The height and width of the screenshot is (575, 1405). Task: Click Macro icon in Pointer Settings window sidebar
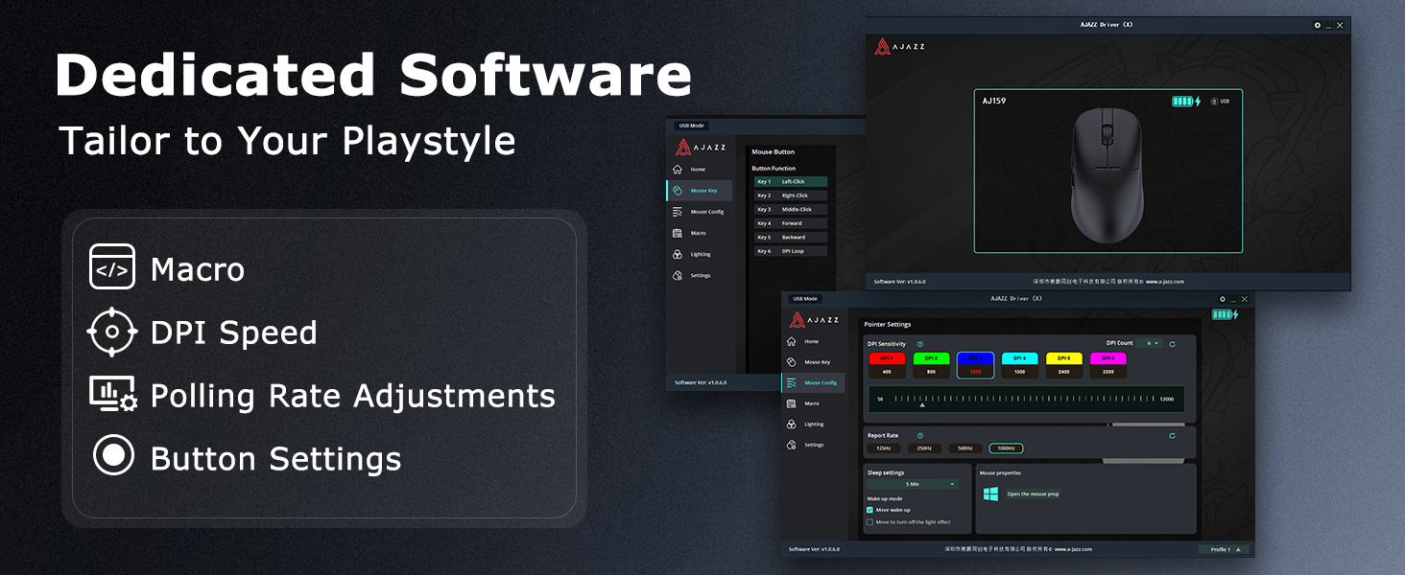pos(792,403)
